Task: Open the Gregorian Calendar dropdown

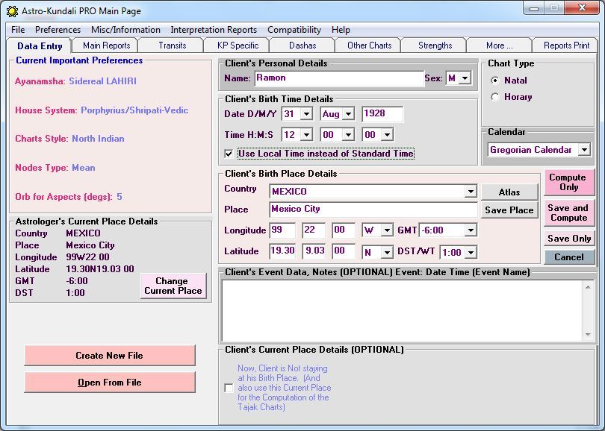Action: pyautogui.click(x=583, y=150)
